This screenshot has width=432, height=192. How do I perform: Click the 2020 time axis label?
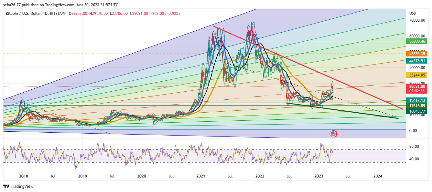(x=141, y=176)
